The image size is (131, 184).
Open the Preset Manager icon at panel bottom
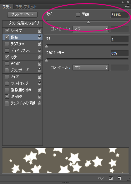click(111, 178)
